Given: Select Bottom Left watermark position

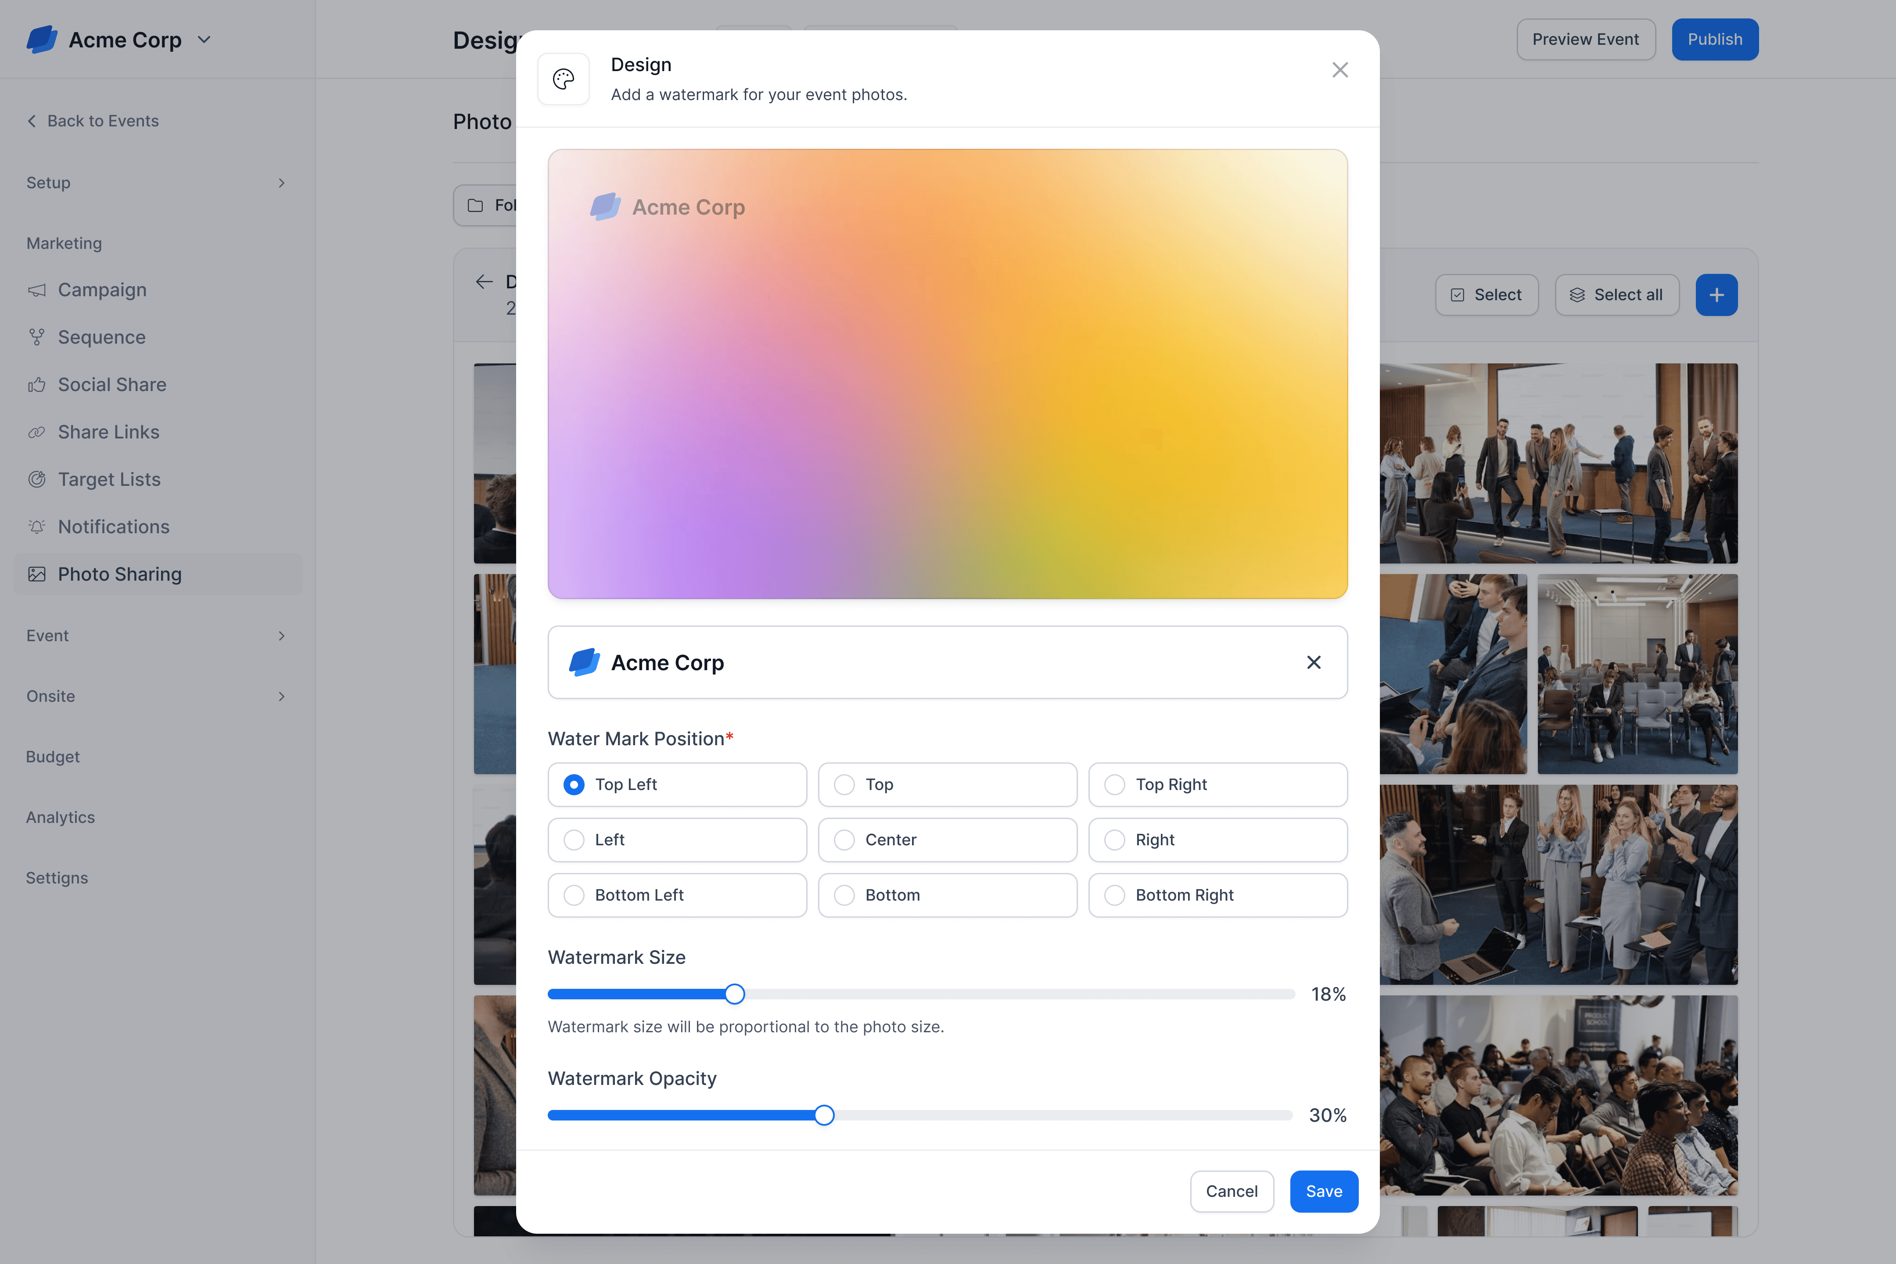Looking at the screenshot, I should 677,895.
